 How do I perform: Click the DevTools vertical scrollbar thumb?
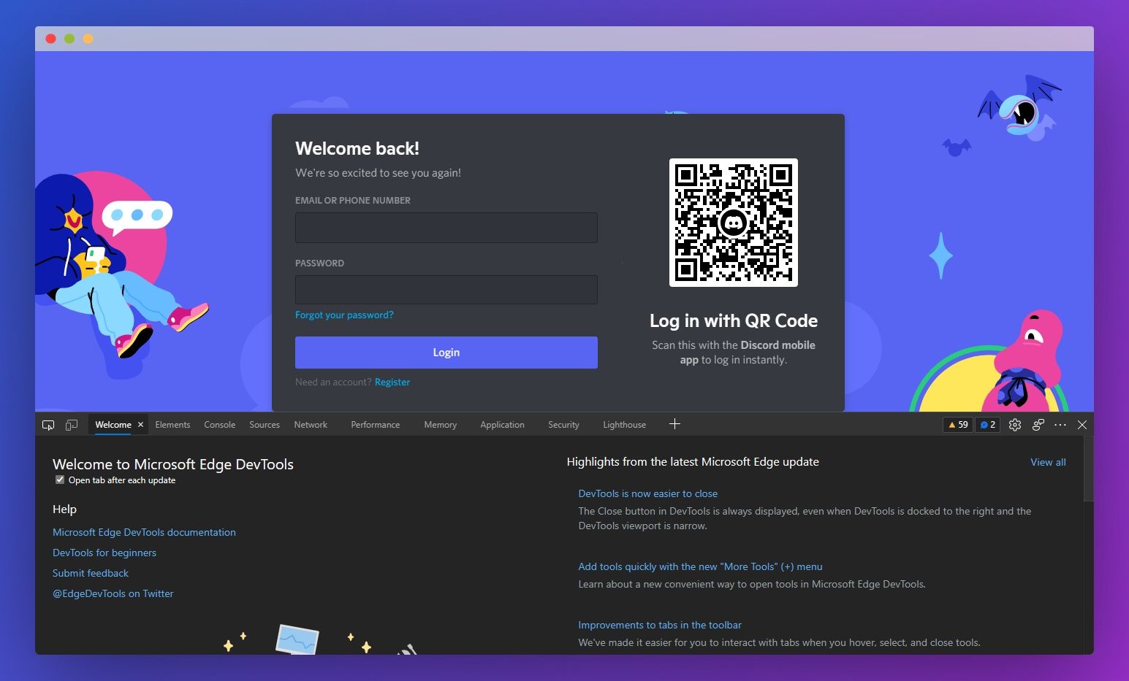click(x=1088, y=469)
